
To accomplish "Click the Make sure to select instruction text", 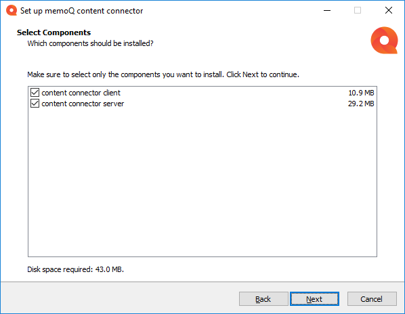I will (x=163, y=74).
